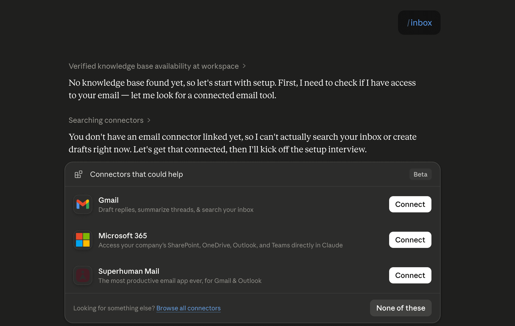Click the connectors grid icon in header
The height and width of the screenshot is (326, 515).
[78, 174]
